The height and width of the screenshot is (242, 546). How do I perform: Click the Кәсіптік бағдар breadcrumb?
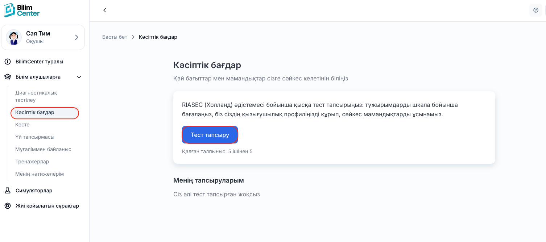pos(158,37)
